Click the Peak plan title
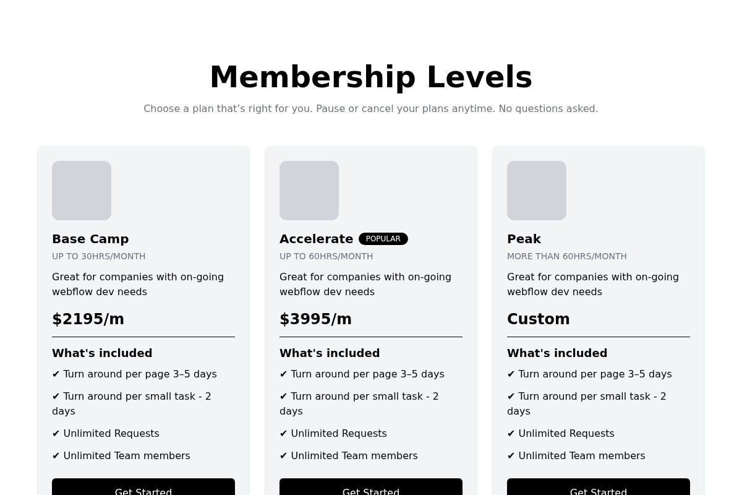Image resolution: width=742 pixels, height=495 pixels. tap(524, 239)
